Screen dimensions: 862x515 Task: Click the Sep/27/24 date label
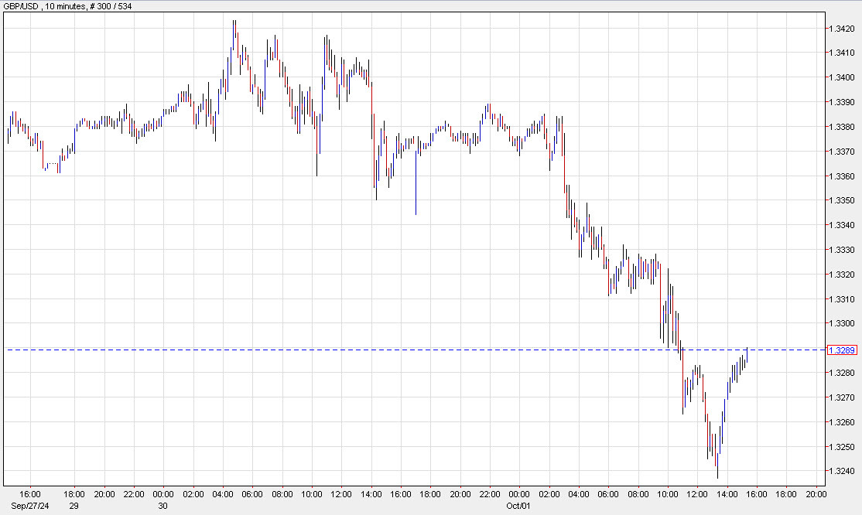(x=29, y=506)
